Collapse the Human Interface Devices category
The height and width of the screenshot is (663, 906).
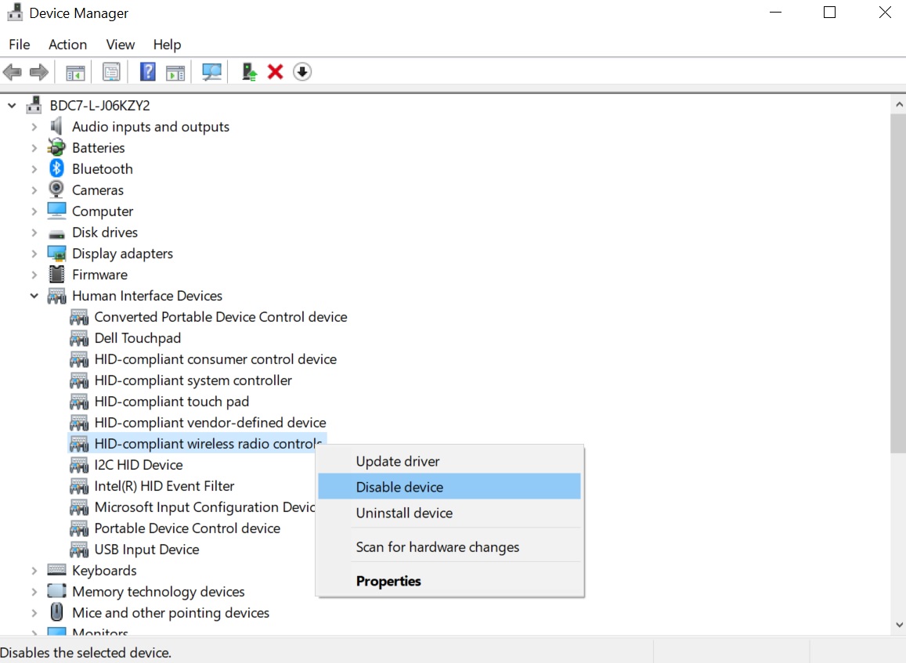[x=34, y=295]
